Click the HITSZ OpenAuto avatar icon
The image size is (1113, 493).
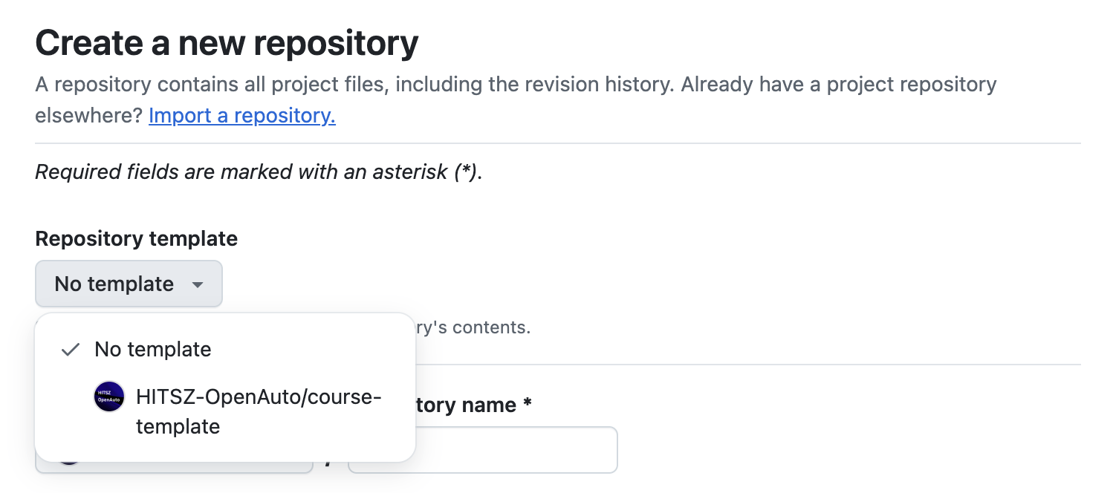point(109,397)
